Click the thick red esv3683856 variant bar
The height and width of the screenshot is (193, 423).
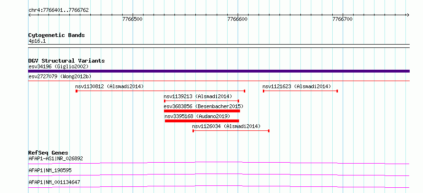202,111
